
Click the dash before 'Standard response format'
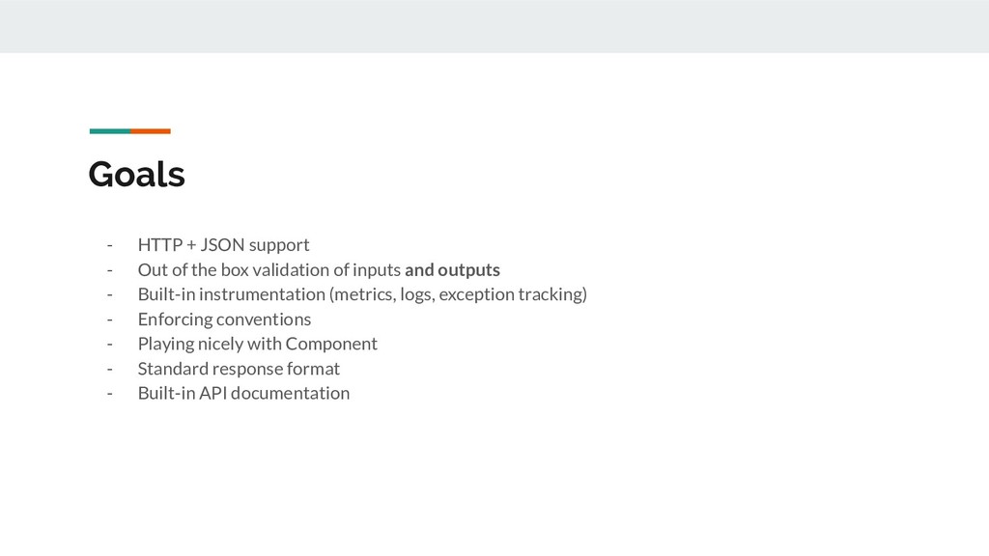(110, 369)
